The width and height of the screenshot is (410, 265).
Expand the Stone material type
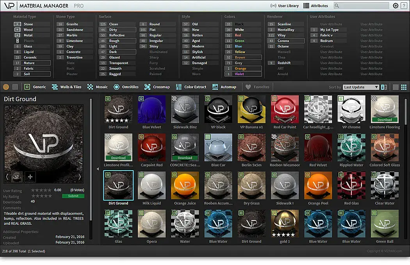tap(17, 24)
